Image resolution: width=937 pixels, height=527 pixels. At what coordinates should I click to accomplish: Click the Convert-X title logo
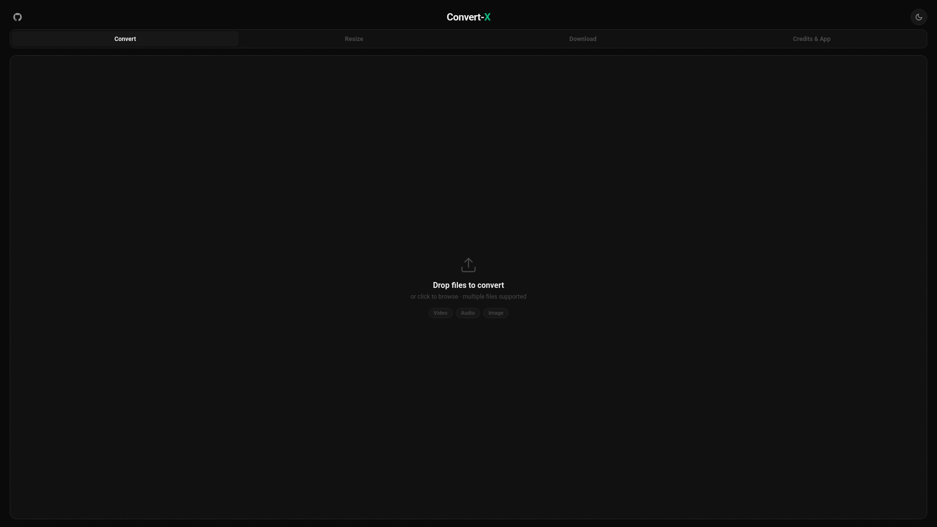(468, 17)
